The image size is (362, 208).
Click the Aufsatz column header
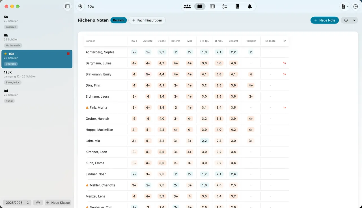point(148,41)
